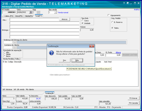
Task: Click the first Obs. input field
Action: [x=34, y=19]
